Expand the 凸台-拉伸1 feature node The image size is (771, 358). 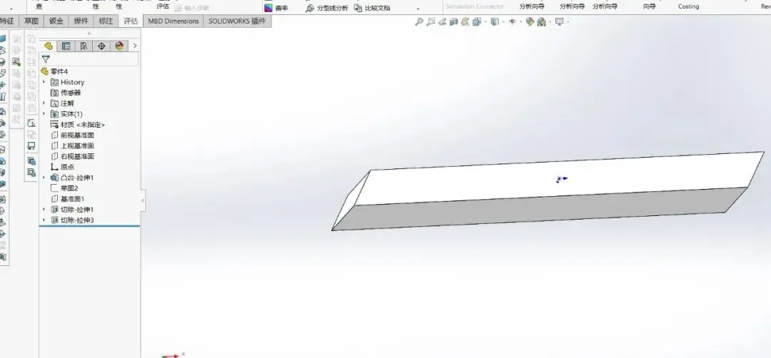click(44, 178)
